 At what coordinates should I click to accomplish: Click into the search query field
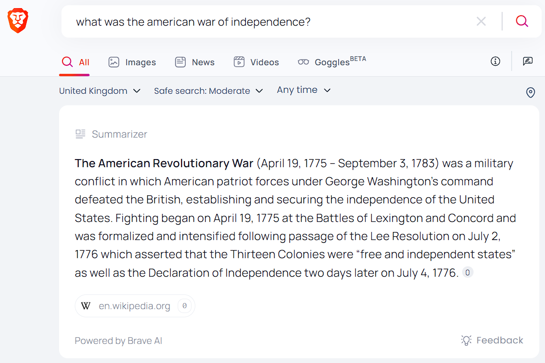click(267, 21)
